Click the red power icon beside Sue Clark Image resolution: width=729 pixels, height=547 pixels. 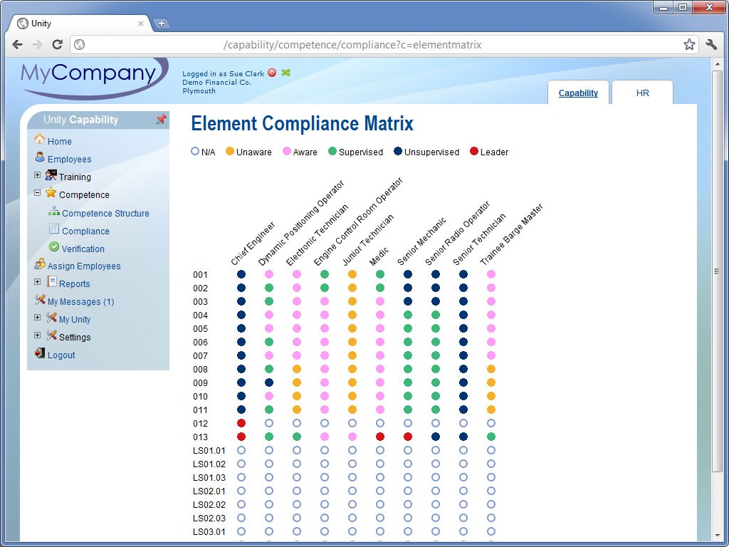pyautogui.click(x=272, y=73)
